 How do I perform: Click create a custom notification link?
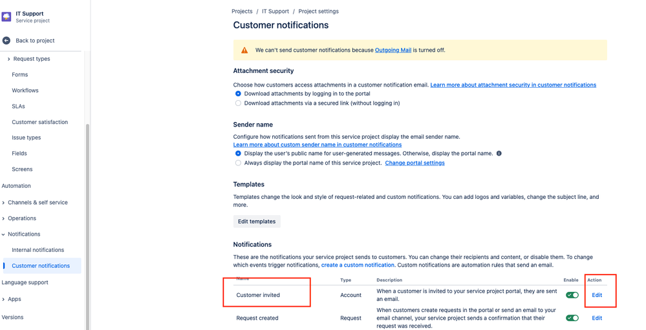tap(358, 265)
